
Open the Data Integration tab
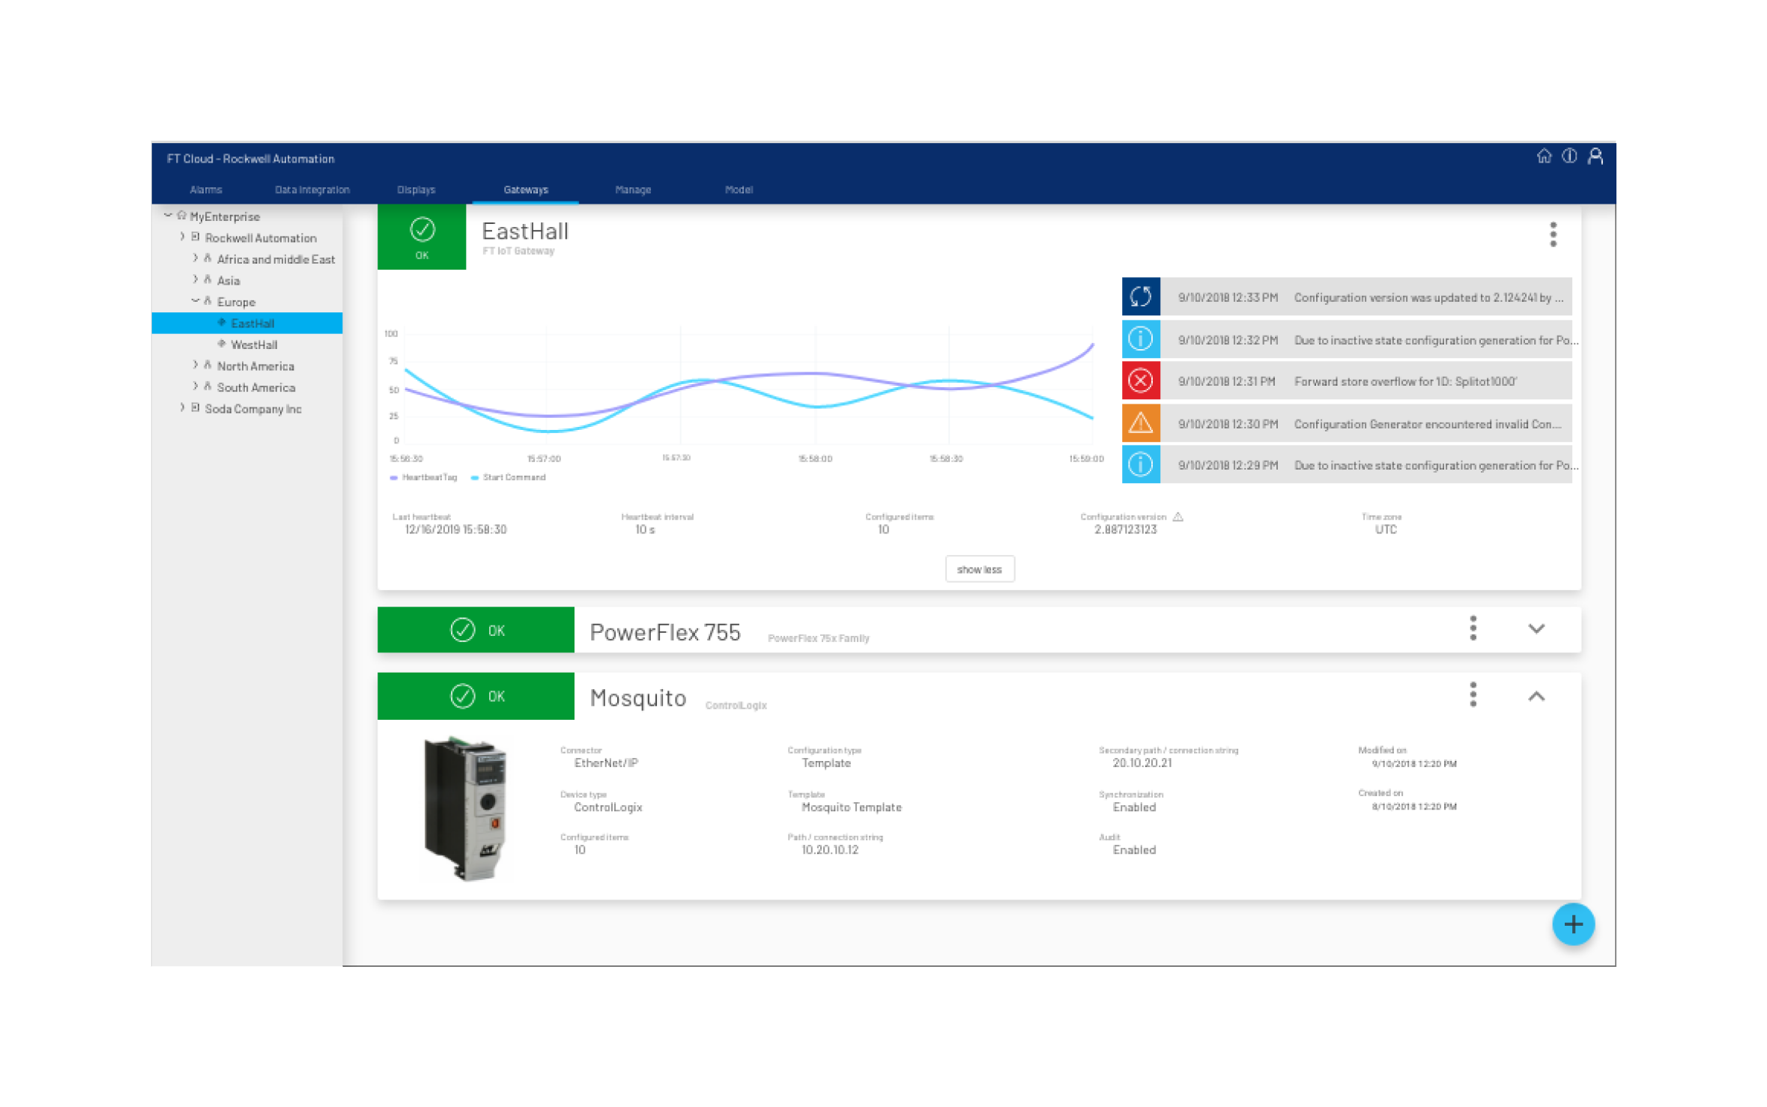312,189
